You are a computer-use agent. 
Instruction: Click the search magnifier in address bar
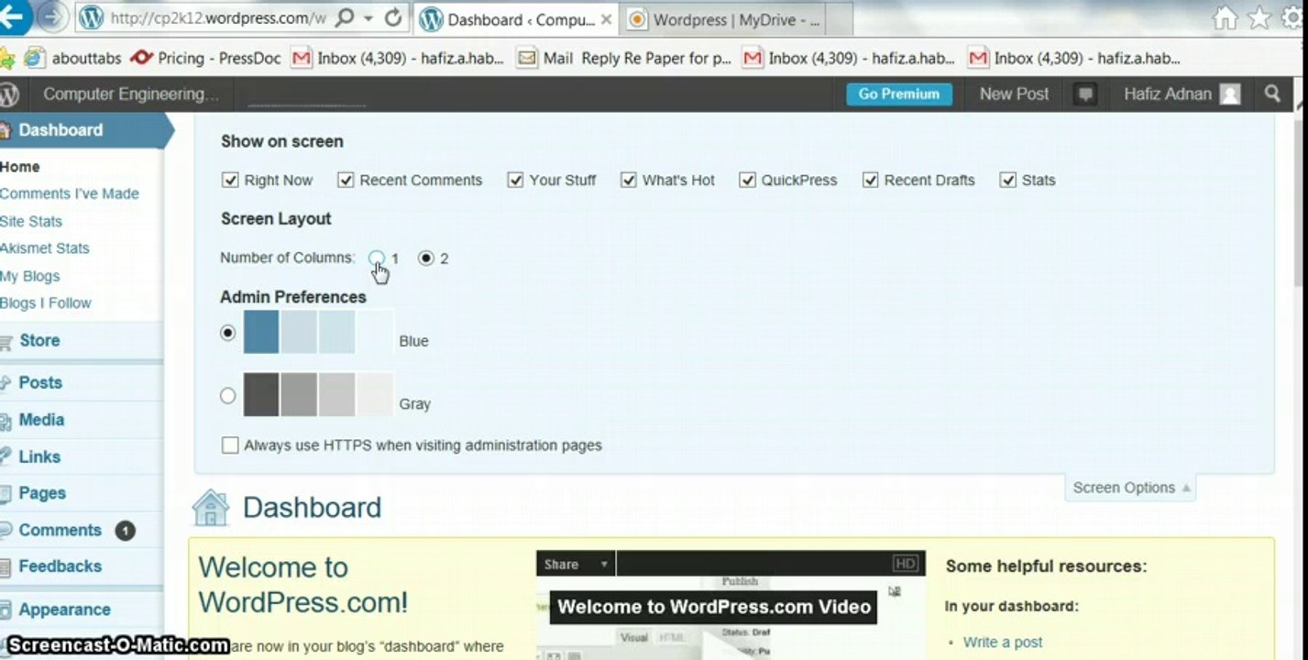click(x=346, y=17)
